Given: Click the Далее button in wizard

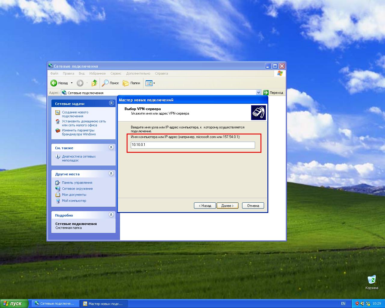Looking at the screenshot, I should coord(227,206).
